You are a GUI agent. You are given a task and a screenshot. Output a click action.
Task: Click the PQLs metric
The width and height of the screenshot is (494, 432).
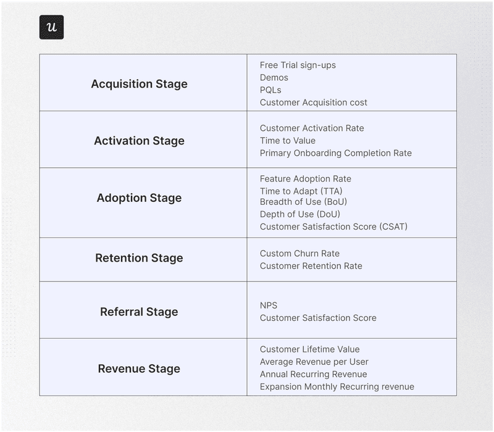[270, 90]
